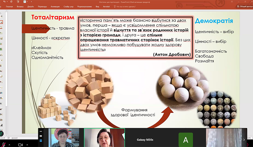Switch to the Переходы tab
The image size is (253, 147).
42,7
